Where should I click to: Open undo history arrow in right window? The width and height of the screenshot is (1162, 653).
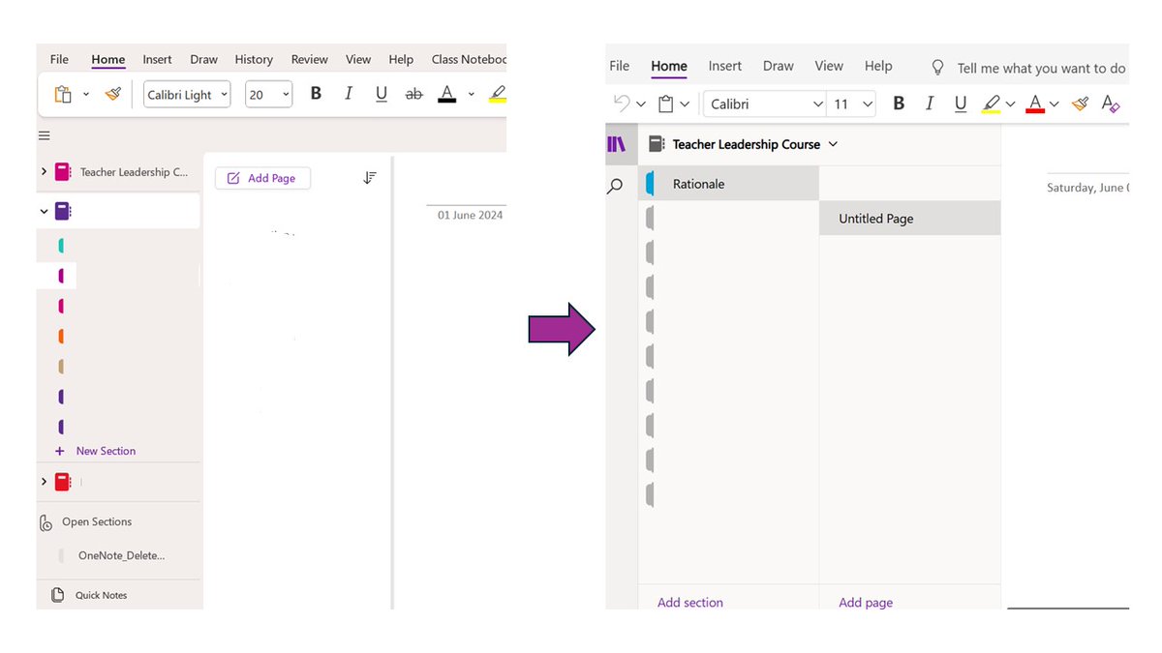[641, 104]
